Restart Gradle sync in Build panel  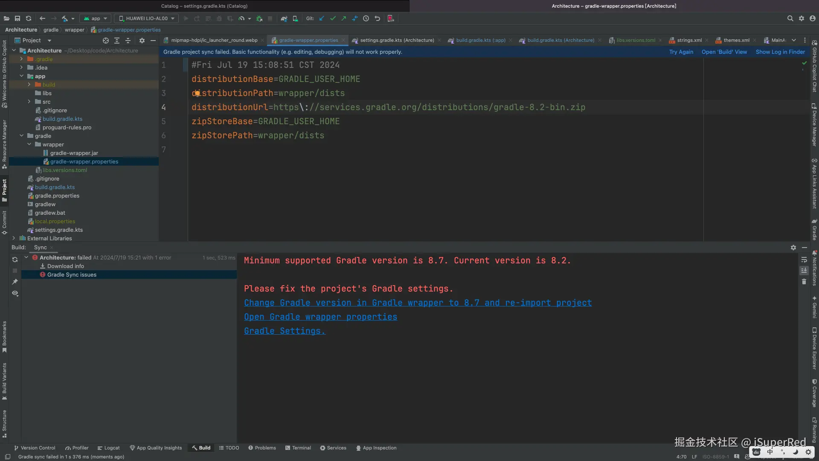(x=15, y=260)
